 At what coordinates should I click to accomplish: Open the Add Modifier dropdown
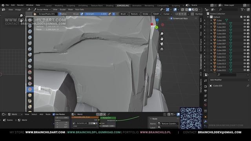click(x=229, y=80)
